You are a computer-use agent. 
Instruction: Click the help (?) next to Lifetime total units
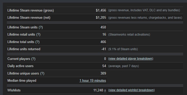[37, 42]
